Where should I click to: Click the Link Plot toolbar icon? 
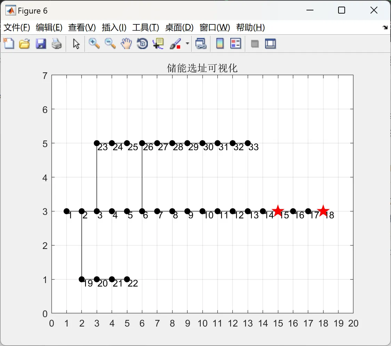pos(201,44)
